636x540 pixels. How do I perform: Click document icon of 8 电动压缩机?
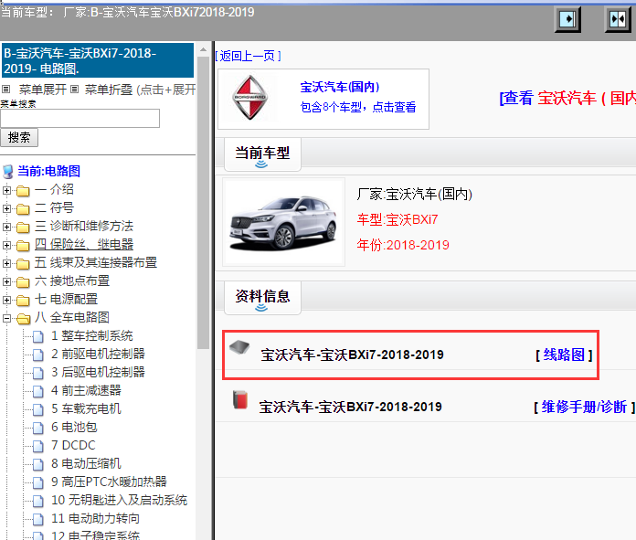pos(38,464)
